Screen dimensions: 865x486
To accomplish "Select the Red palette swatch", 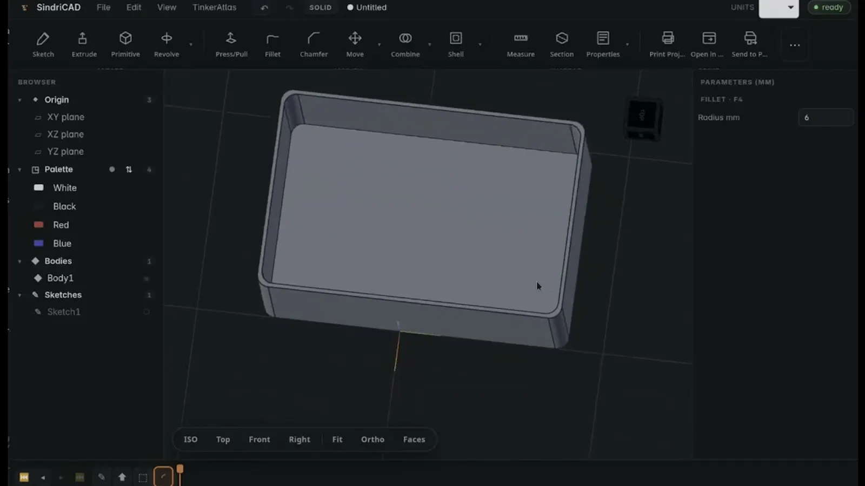I will pyautogui.click(x=39, y=225).
